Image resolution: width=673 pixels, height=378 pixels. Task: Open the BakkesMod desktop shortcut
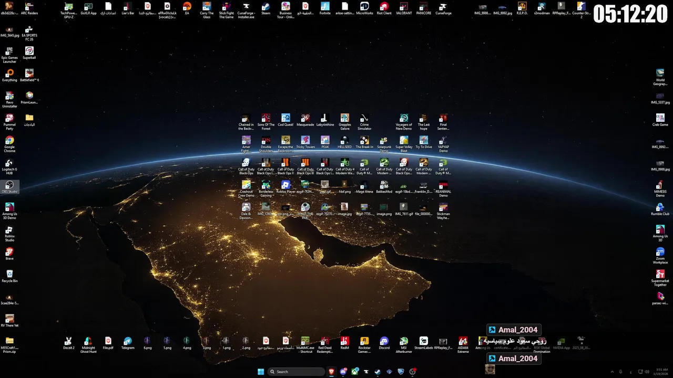pos(384,187)
